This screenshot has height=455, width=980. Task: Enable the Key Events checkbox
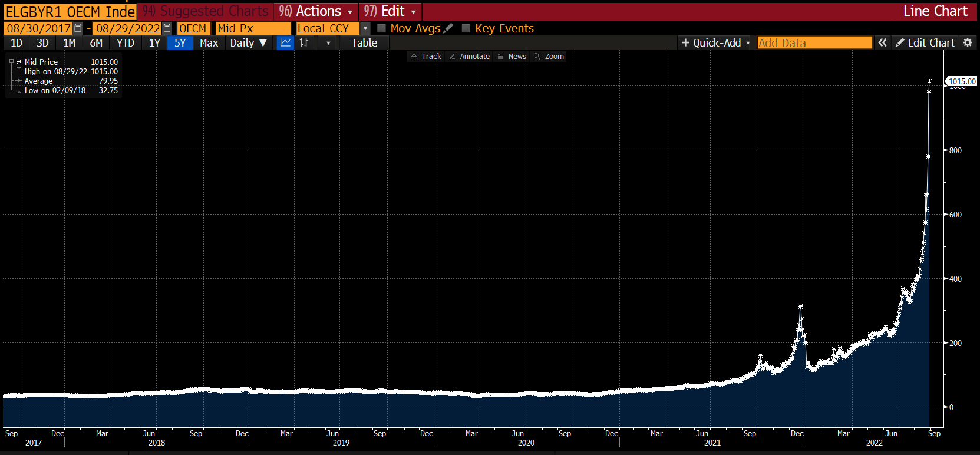click(x=466, y=28)
